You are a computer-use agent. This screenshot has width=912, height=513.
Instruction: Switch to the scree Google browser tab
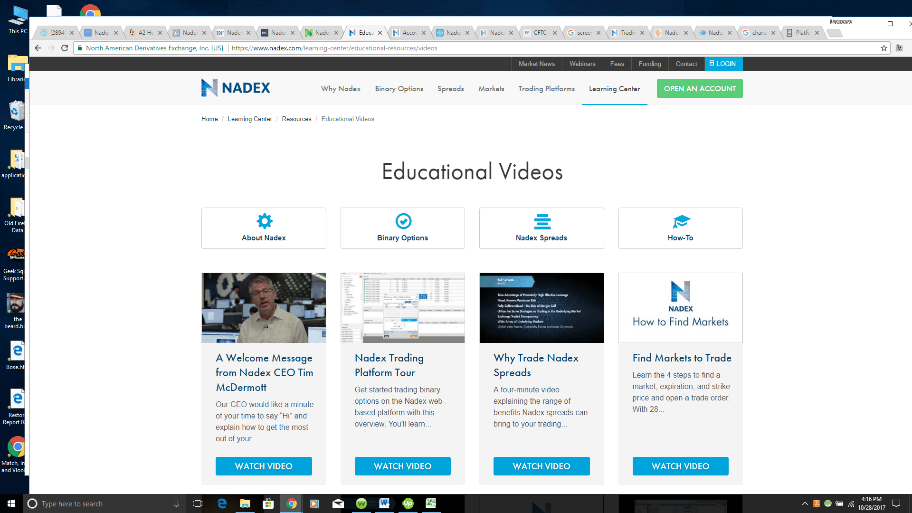click(584, 33)
